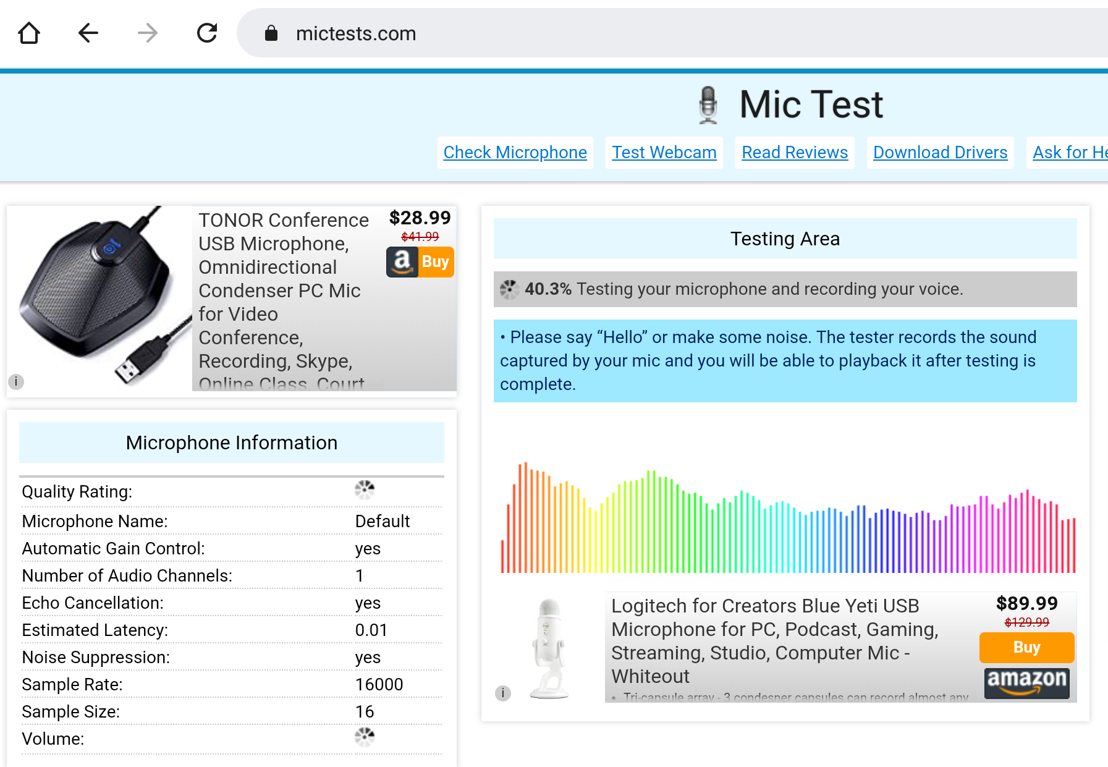The image size is (1108, 767).
Task: View site security lock info
Action: click(271, 33)
